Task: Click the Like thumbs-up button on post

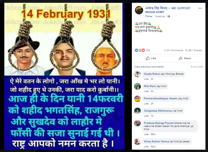Action: click(151, 58)
